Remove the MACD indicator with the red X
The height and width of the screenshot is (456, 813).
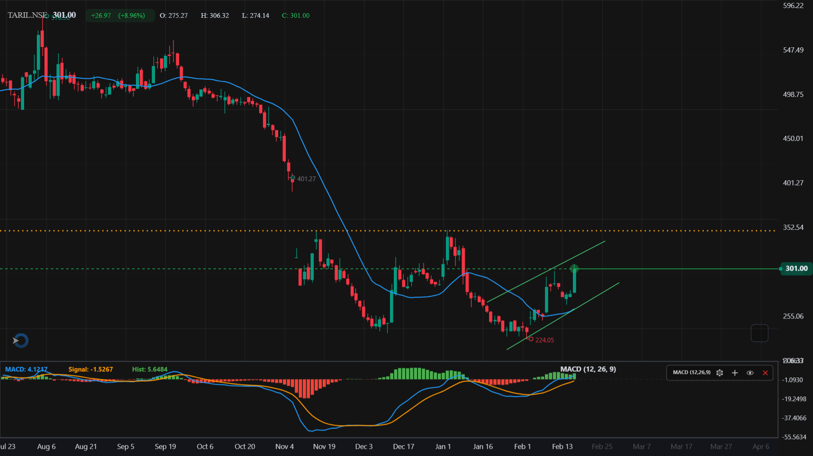tap(765, 373)
